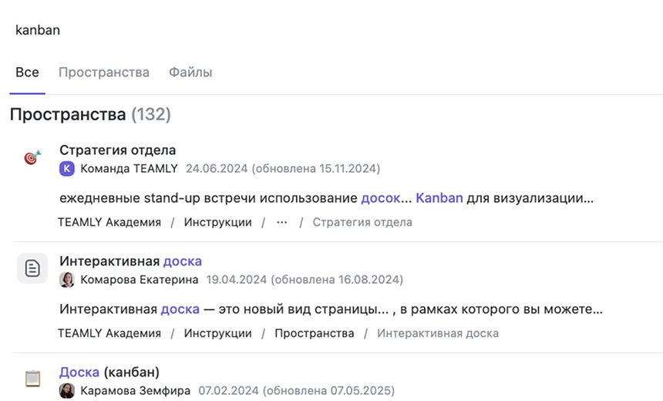Select the Все tab

point(28,72)
